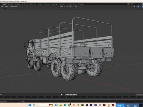Open the Add menu in viewport header
The height and width of the screenshot is (107, 143).
[2, 7]
